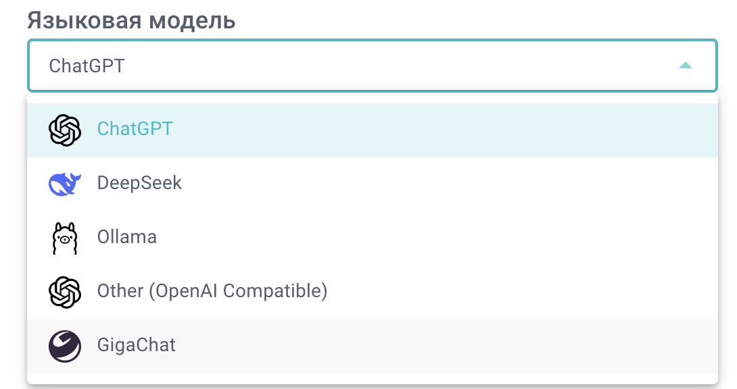This screenshot has height=389, width=737.
Task: Click the logo beside Other (OpenAI Compatible)
Action: pos(65,292)
